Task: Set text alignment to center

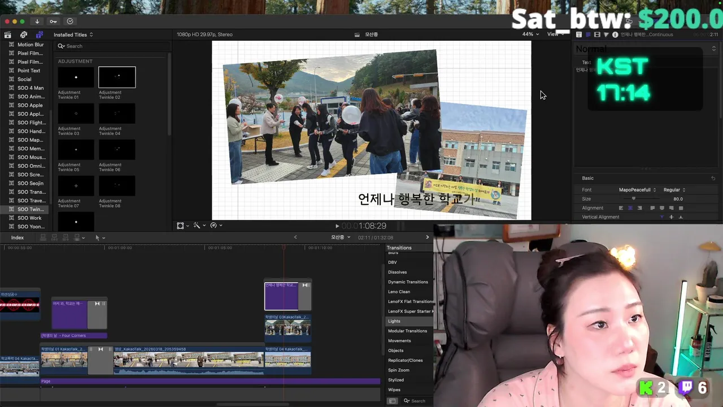Action: click(630, 208)
